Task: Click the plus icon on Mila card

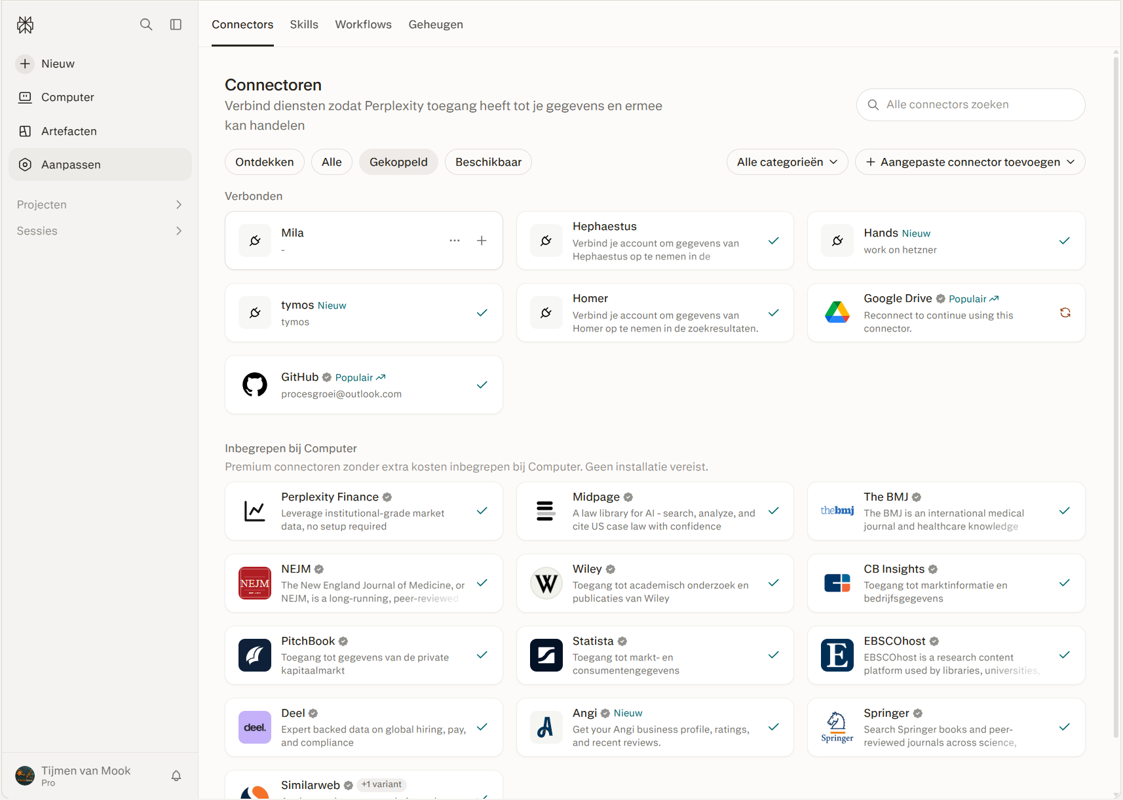Action: coord(482,240)
